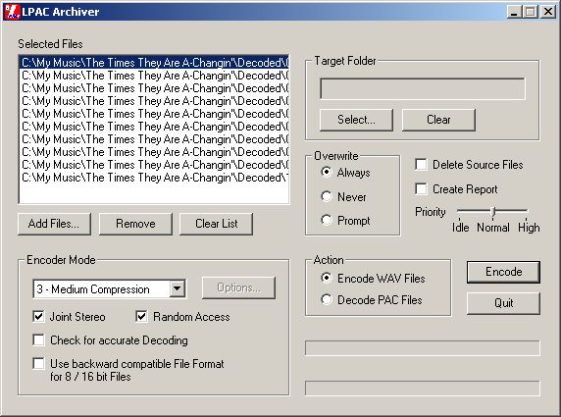The width and height of the screenshot is (561, 417).
Task: Close the LPAC Archiver window
Action: 548,12
